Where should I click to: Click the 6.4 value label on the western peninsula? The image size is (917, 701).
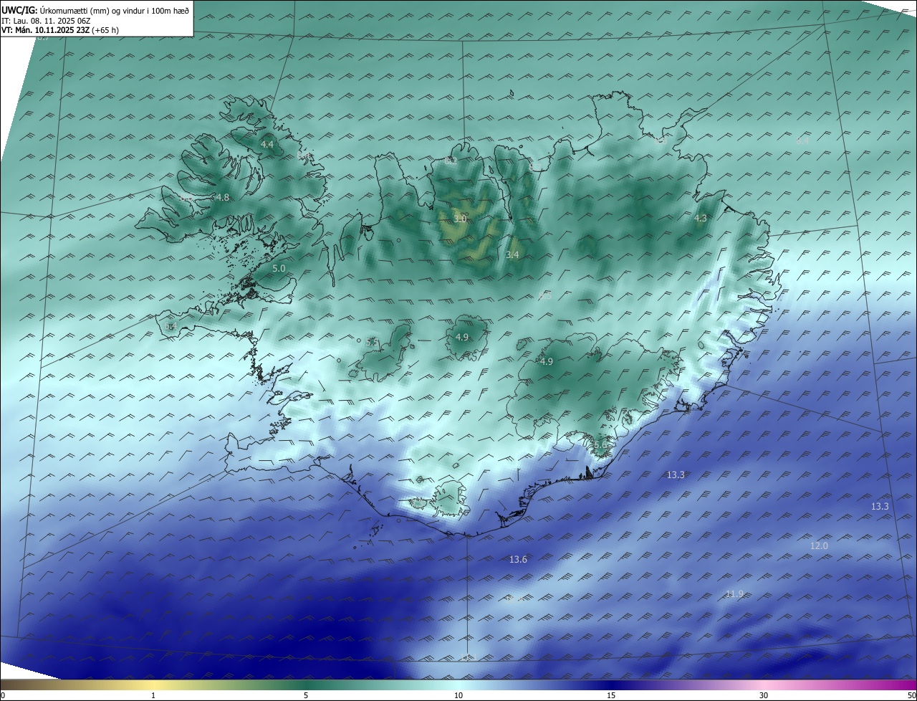click(x=170, y=327)
